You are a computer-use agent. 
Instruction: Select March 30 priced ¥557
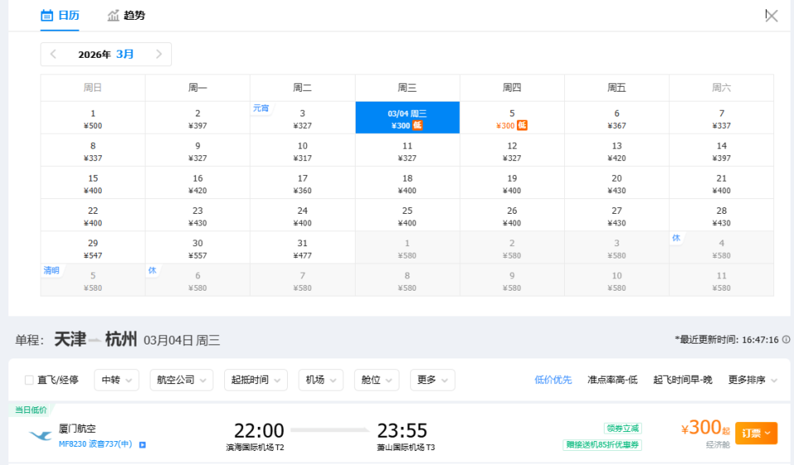pyautogui.click(x=198, y=248)
